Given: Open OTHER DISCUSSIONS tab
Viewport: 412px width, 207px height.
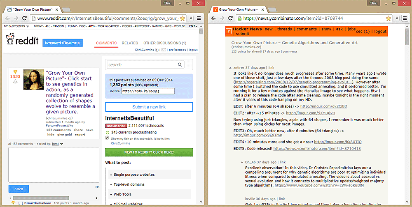Looking at the screenshot, I should (x=165, y=43).
